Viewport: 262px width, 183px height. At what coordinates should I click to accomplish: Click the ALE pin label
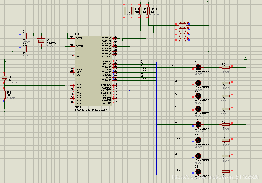click(79, 72)
